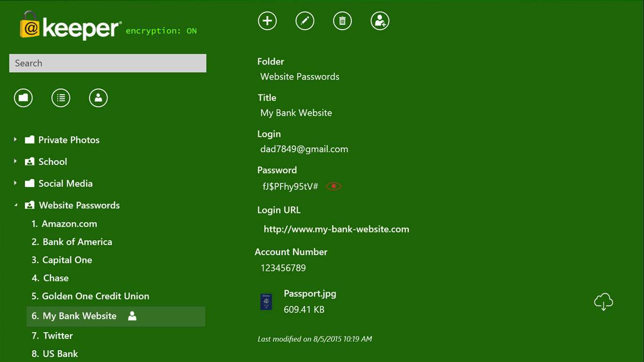Click the share record user icon
This screenshot has height=362, width=644.
point(380,21)
